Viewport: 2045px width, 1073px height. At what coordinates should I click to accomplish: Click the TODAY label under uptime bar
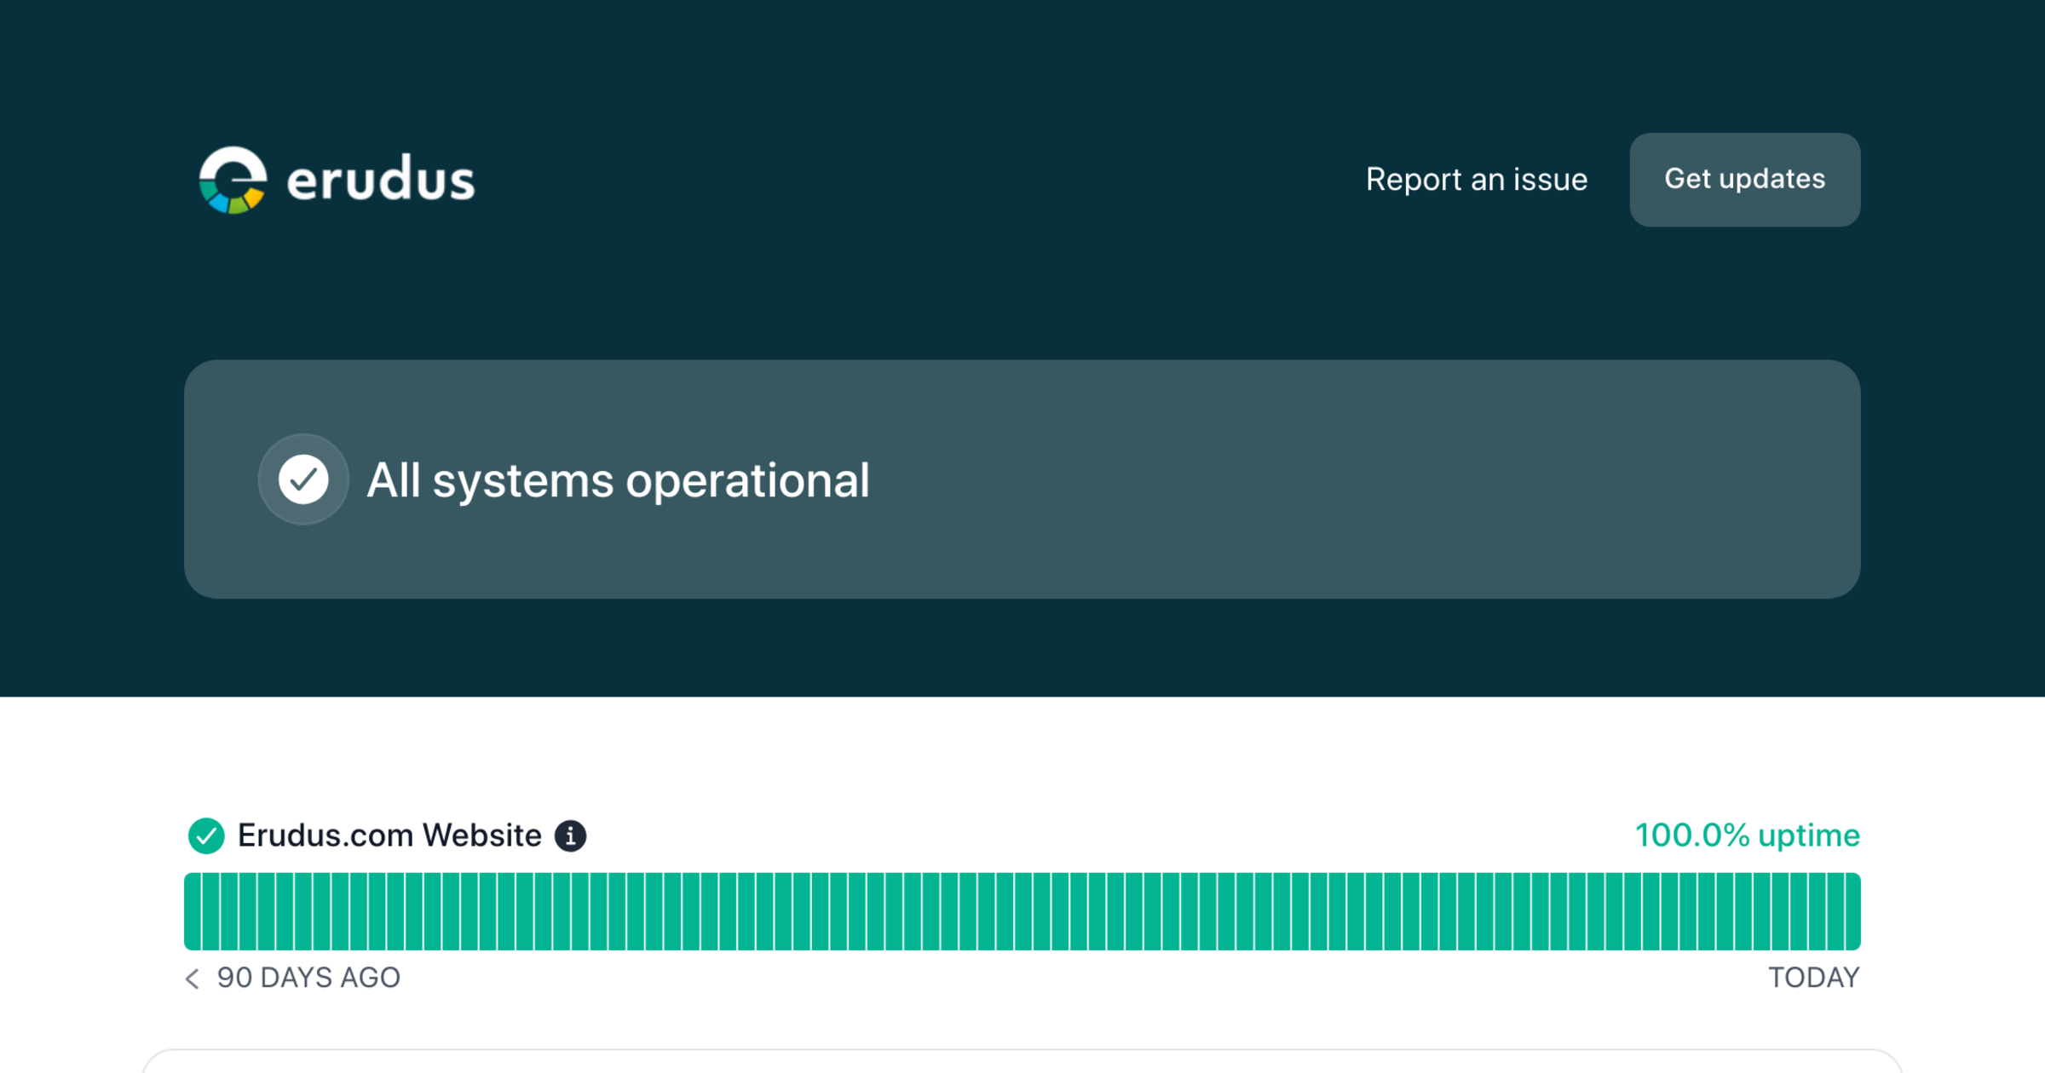1813,978
